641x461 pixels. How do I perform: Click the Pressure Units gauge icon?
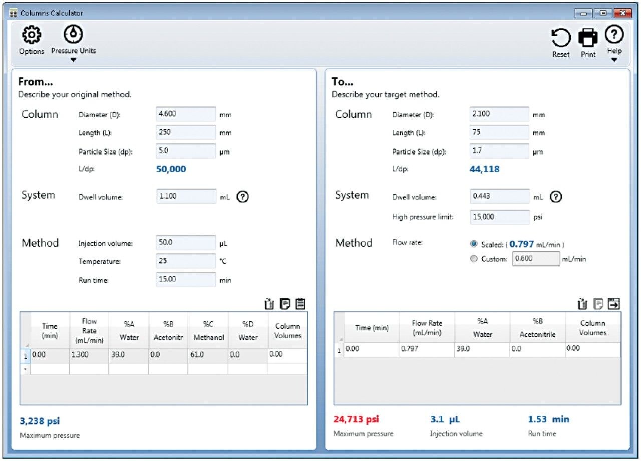[73, 34]
